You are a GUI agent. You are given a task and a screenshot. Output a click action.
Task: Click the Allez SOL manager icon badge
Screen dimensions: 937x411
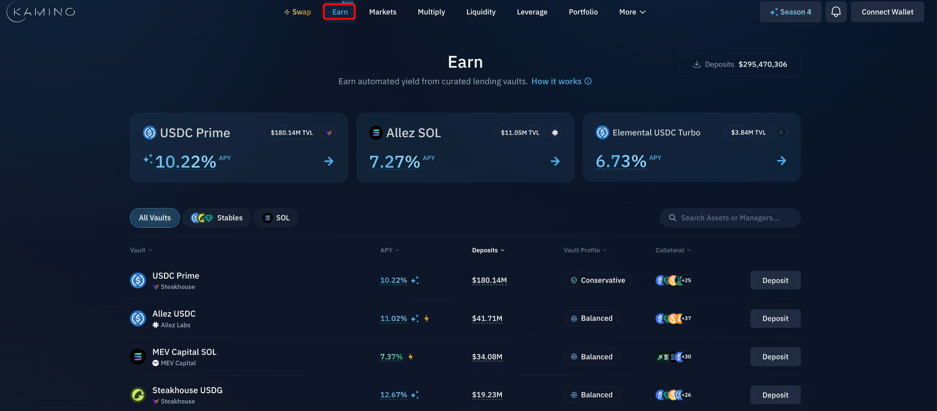point(555,133)
